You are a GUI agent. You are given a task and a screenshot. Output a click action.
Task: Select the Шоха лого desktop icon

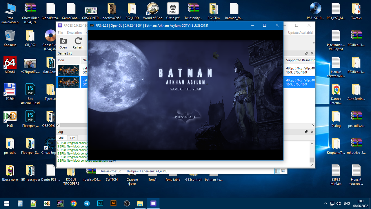pos(10,173)
